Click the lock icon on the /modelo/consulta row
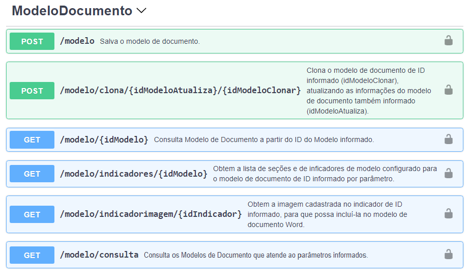471x279 pixels. 448,254
